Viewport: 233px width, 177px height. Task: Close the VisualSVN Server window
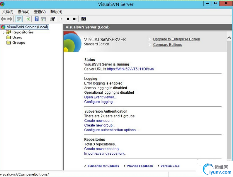pos(226,3)
